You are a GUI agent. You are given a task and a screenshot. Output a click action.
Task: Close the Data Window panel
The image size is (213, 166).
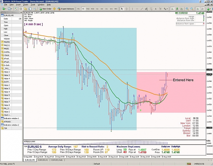coord(21,12)
